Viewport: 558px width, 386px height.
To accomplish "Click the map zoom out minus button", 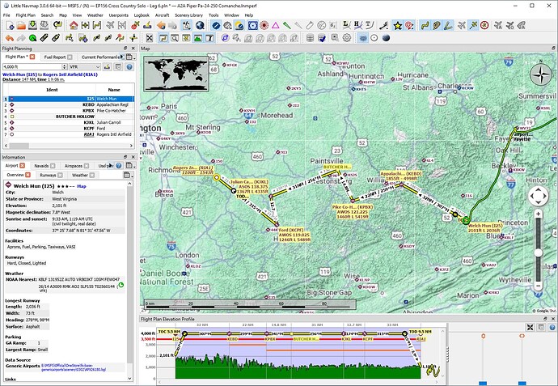I will click(538, 285).
